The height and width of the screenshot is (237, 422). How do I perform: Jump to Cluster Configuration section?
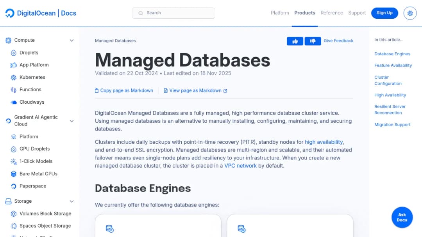tap(388, 80)
